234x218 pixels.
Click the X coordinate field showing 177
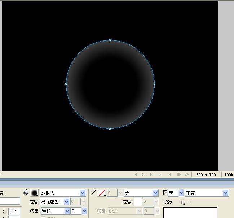[x=14, y=212]
